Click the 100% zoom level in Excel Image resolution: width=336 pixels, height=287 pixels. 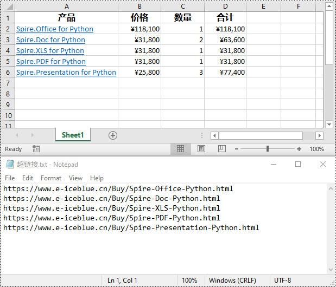pos(316,149)
